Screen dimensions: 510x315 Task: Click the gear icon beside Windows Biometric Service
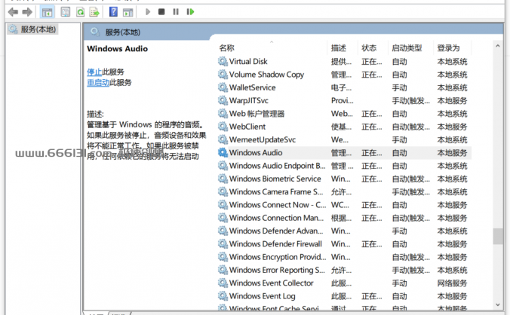(223, 179)
